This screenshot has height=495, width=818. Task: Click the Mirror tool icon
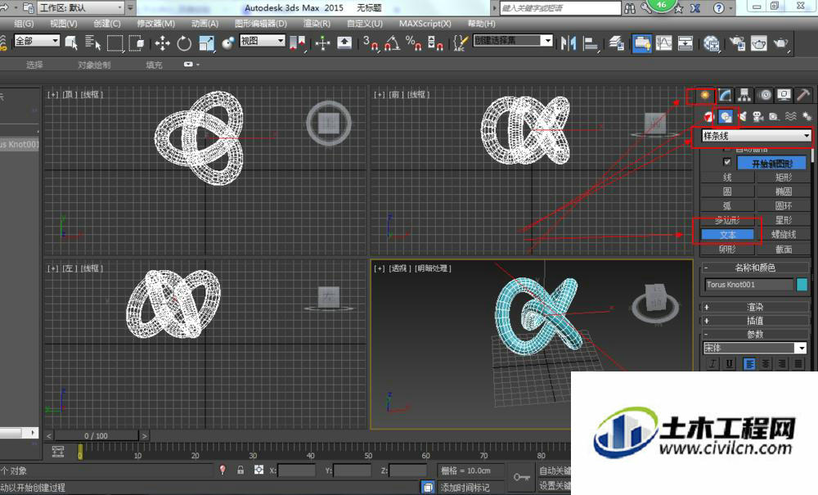coord(569,43)
